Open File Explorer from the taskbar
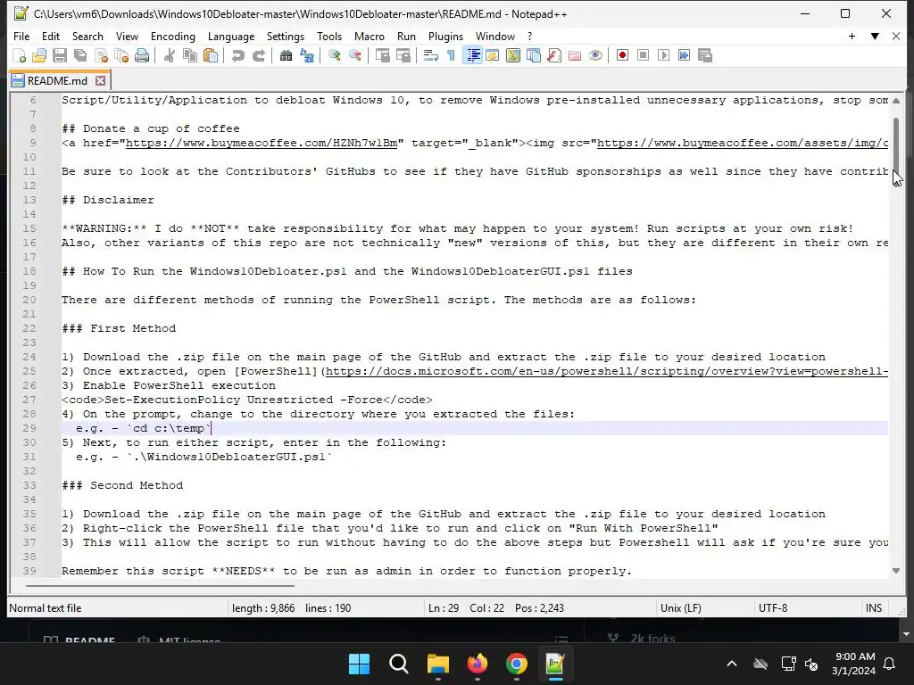 click(x=437, y=664)
